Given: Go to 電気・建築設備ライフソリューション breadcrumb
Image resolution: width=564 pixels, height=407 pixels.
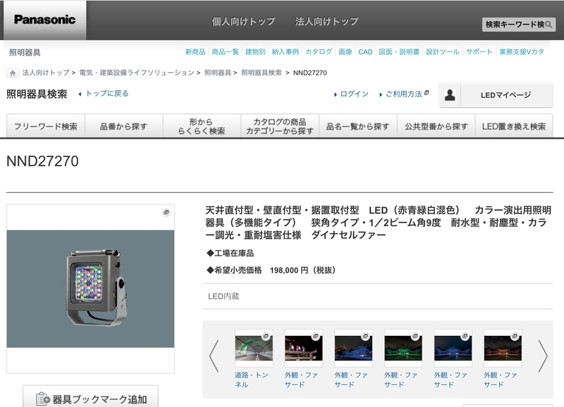Looking at the screenshot, I should click(137, 73).
